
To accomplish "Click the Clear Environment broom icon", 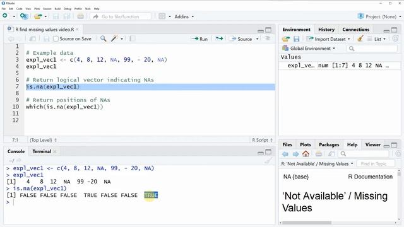I will coord(360,38).
